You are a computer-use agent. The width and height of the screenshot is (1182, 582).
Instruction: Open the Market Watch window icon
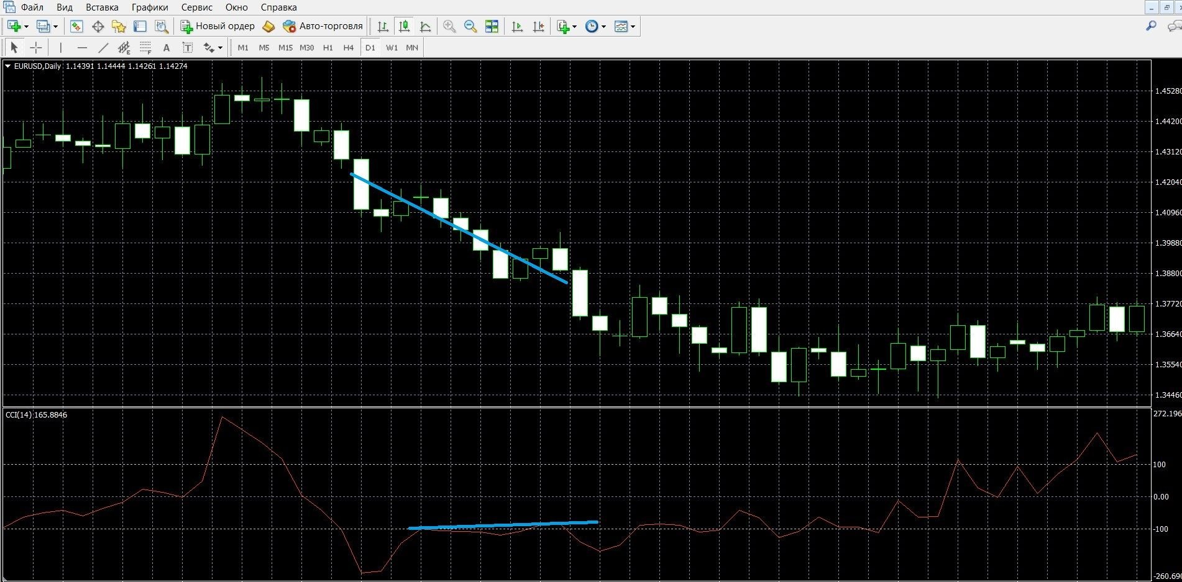click(76, 26)
